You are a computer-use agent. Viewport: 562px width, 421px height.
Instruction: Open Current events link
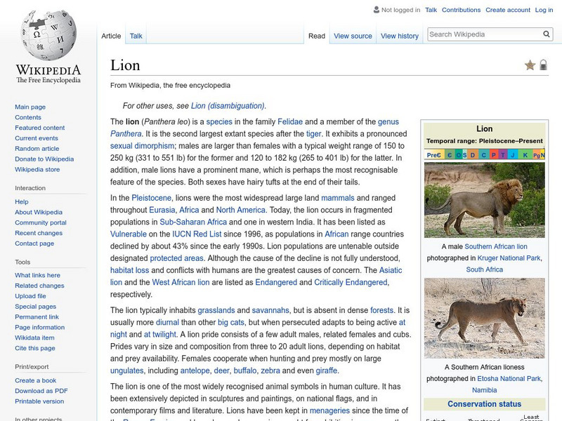37,138
